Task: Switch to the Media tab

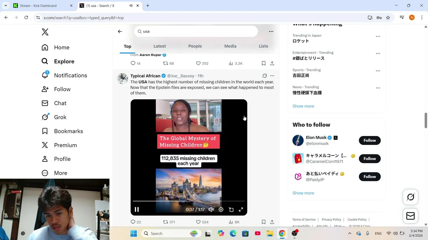Action: (230, 46)
